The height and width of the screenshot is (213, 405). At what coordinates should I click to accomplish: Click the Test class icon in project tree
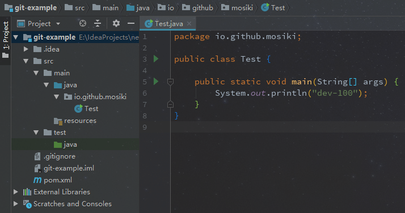(78, 109)
